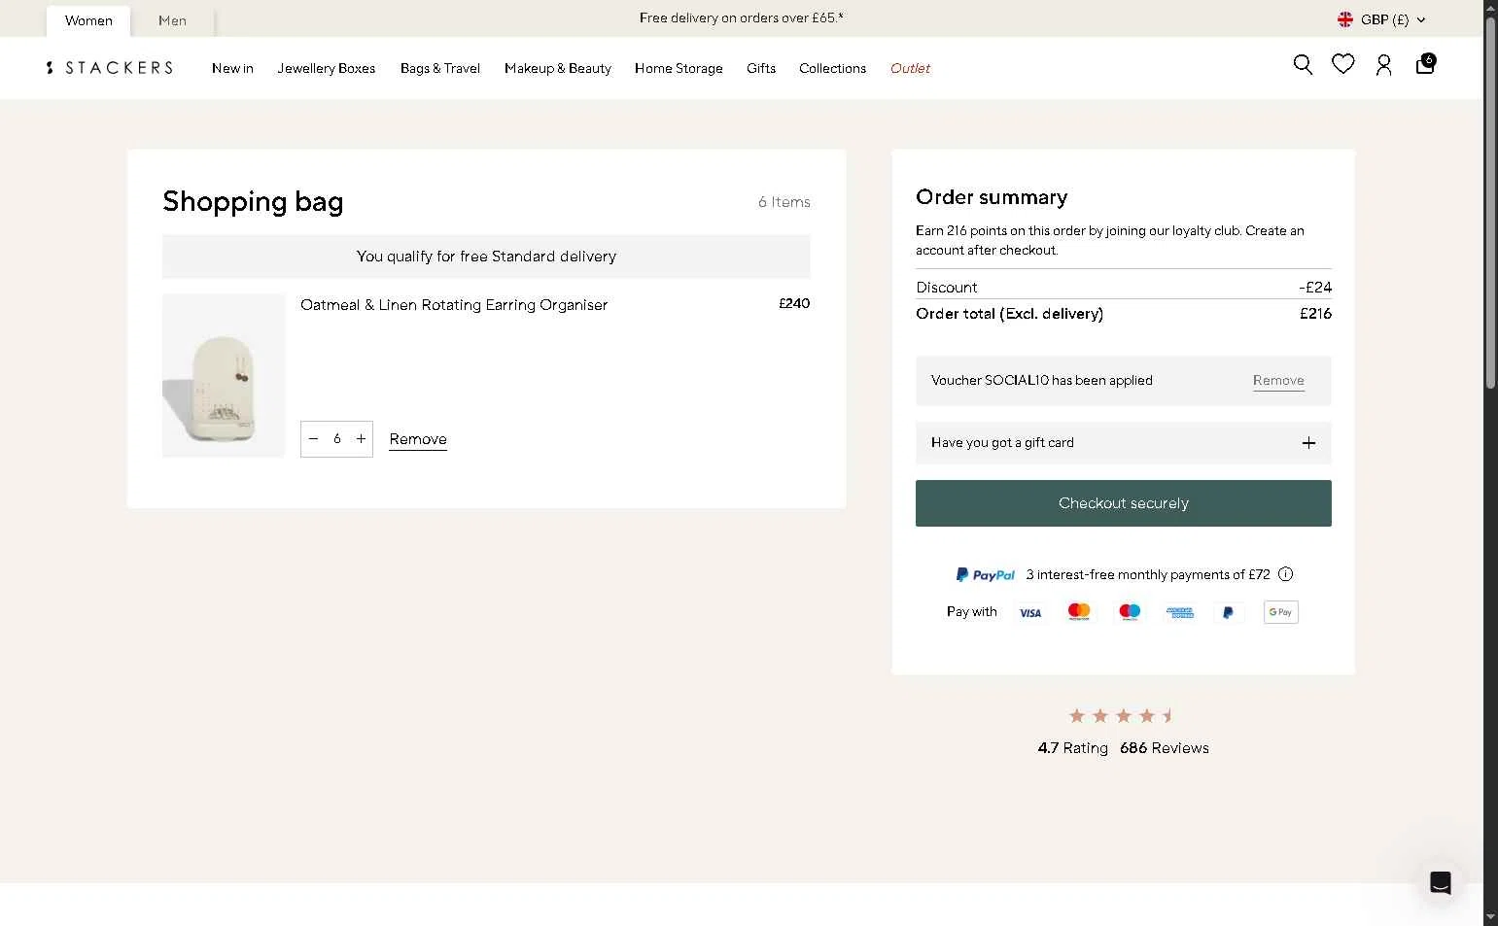The height and width of the screenshot is (926, 1498).
Task: Open the wishlist heart icon
Action: click(x=1343, y=65)
